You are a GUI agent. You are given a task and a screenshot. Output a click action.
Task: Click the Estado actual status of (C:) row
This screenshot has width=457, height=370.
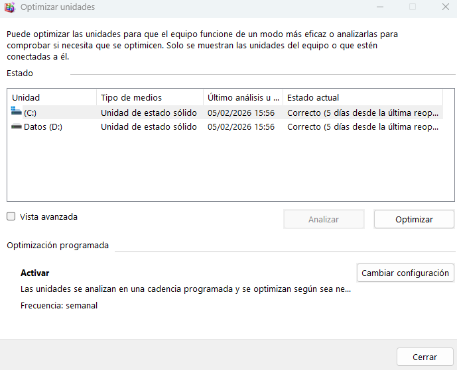click(x=362, y=113)
